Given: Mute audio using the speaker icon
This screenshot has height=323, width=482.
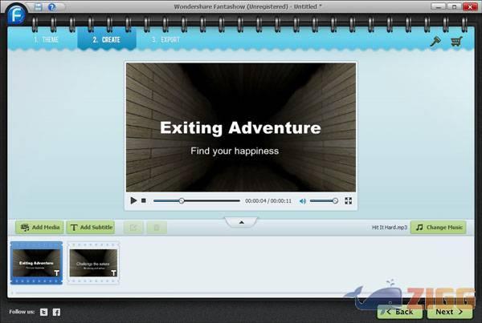Looking at the screenshot, I should point(303,200).
